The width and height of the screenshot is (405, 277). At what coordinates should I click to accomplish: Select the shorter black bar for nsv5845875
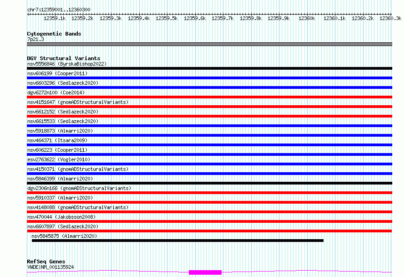(177, 241)
